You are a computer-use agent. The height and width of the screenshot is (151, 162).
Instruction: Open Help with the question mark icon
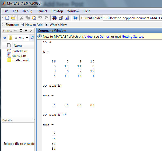click(x=75, y=18)
